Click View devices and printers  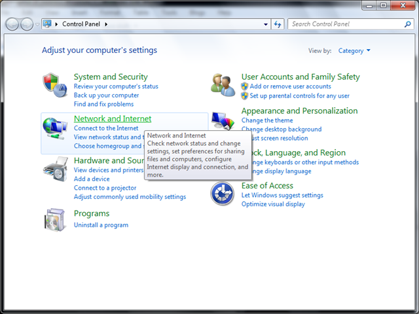pos(109,170)
